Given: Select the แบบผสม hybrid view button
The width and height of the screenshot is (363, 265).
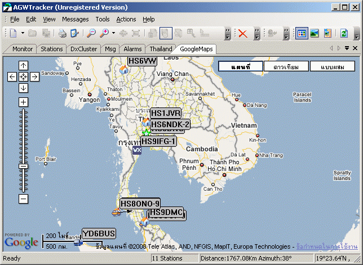Looking at the screenshot, I should pyautogui.click(x=333, y=66).
